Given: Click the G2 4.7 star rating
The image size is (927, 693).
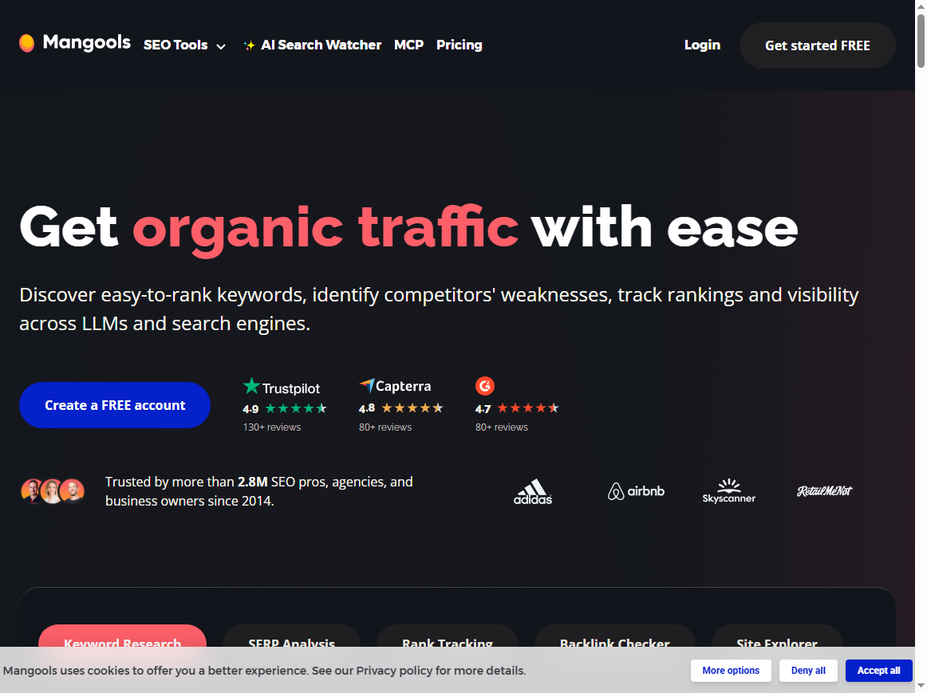Looking at the screenshot, I should pyautogui.click(x=528, y=408).
